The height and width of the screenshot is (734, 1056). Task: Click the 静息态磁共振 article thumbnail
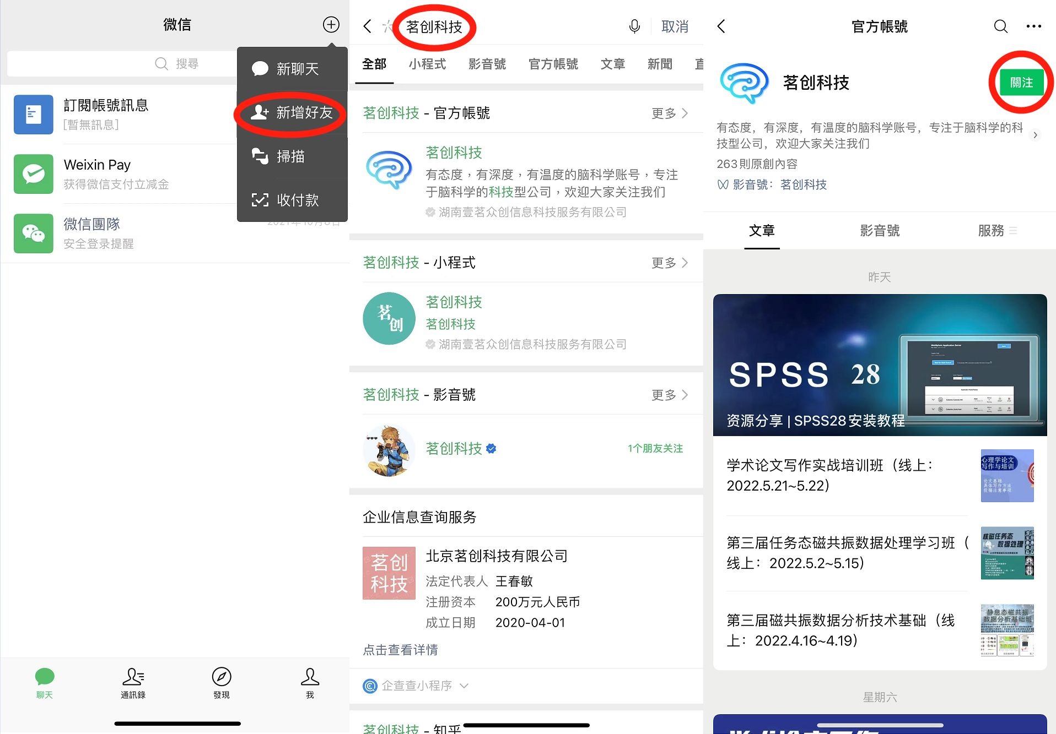pyautogui.click(x=1007, y=631)
